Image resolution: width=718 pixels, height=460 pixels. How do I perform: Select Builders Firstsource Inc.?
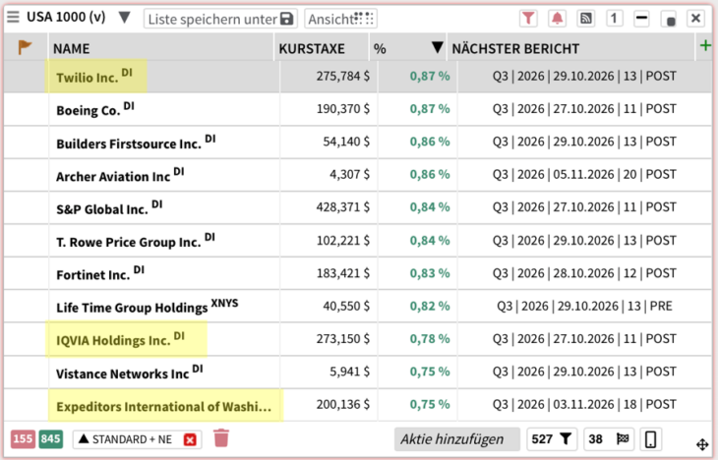[x=136, y=142]
